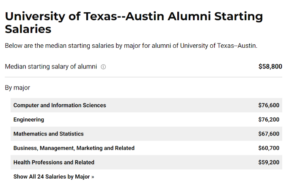Click the divider line below the median salary

tap(143, 77)
